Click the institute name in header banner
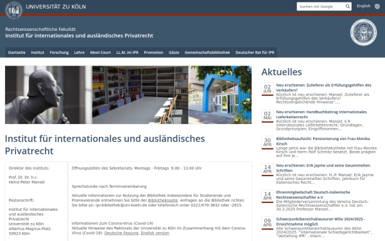 [79, 35]
